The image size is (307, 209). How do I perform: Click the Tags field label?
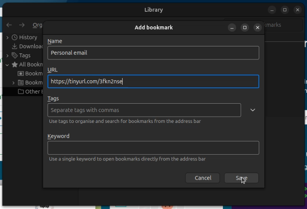pyautogui.click(x=53, y=99)
